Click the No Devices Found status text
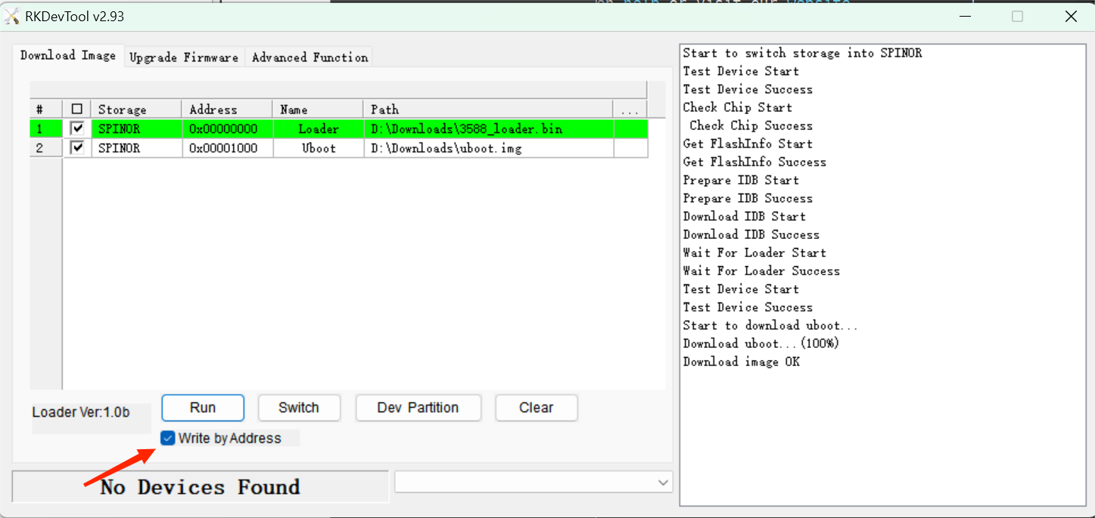 point(200,486)
